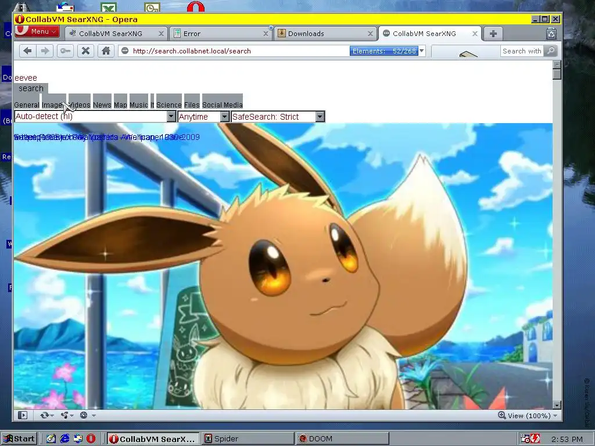
Task: Click Show Desktop icon in quick launch
Action: pos(51,439)
